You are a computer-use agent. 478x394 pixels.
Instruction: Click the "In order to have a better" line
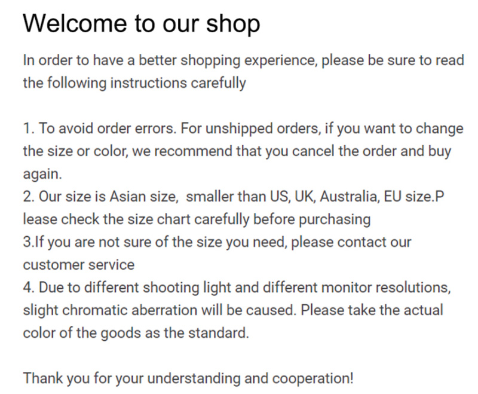coord(90,60)
